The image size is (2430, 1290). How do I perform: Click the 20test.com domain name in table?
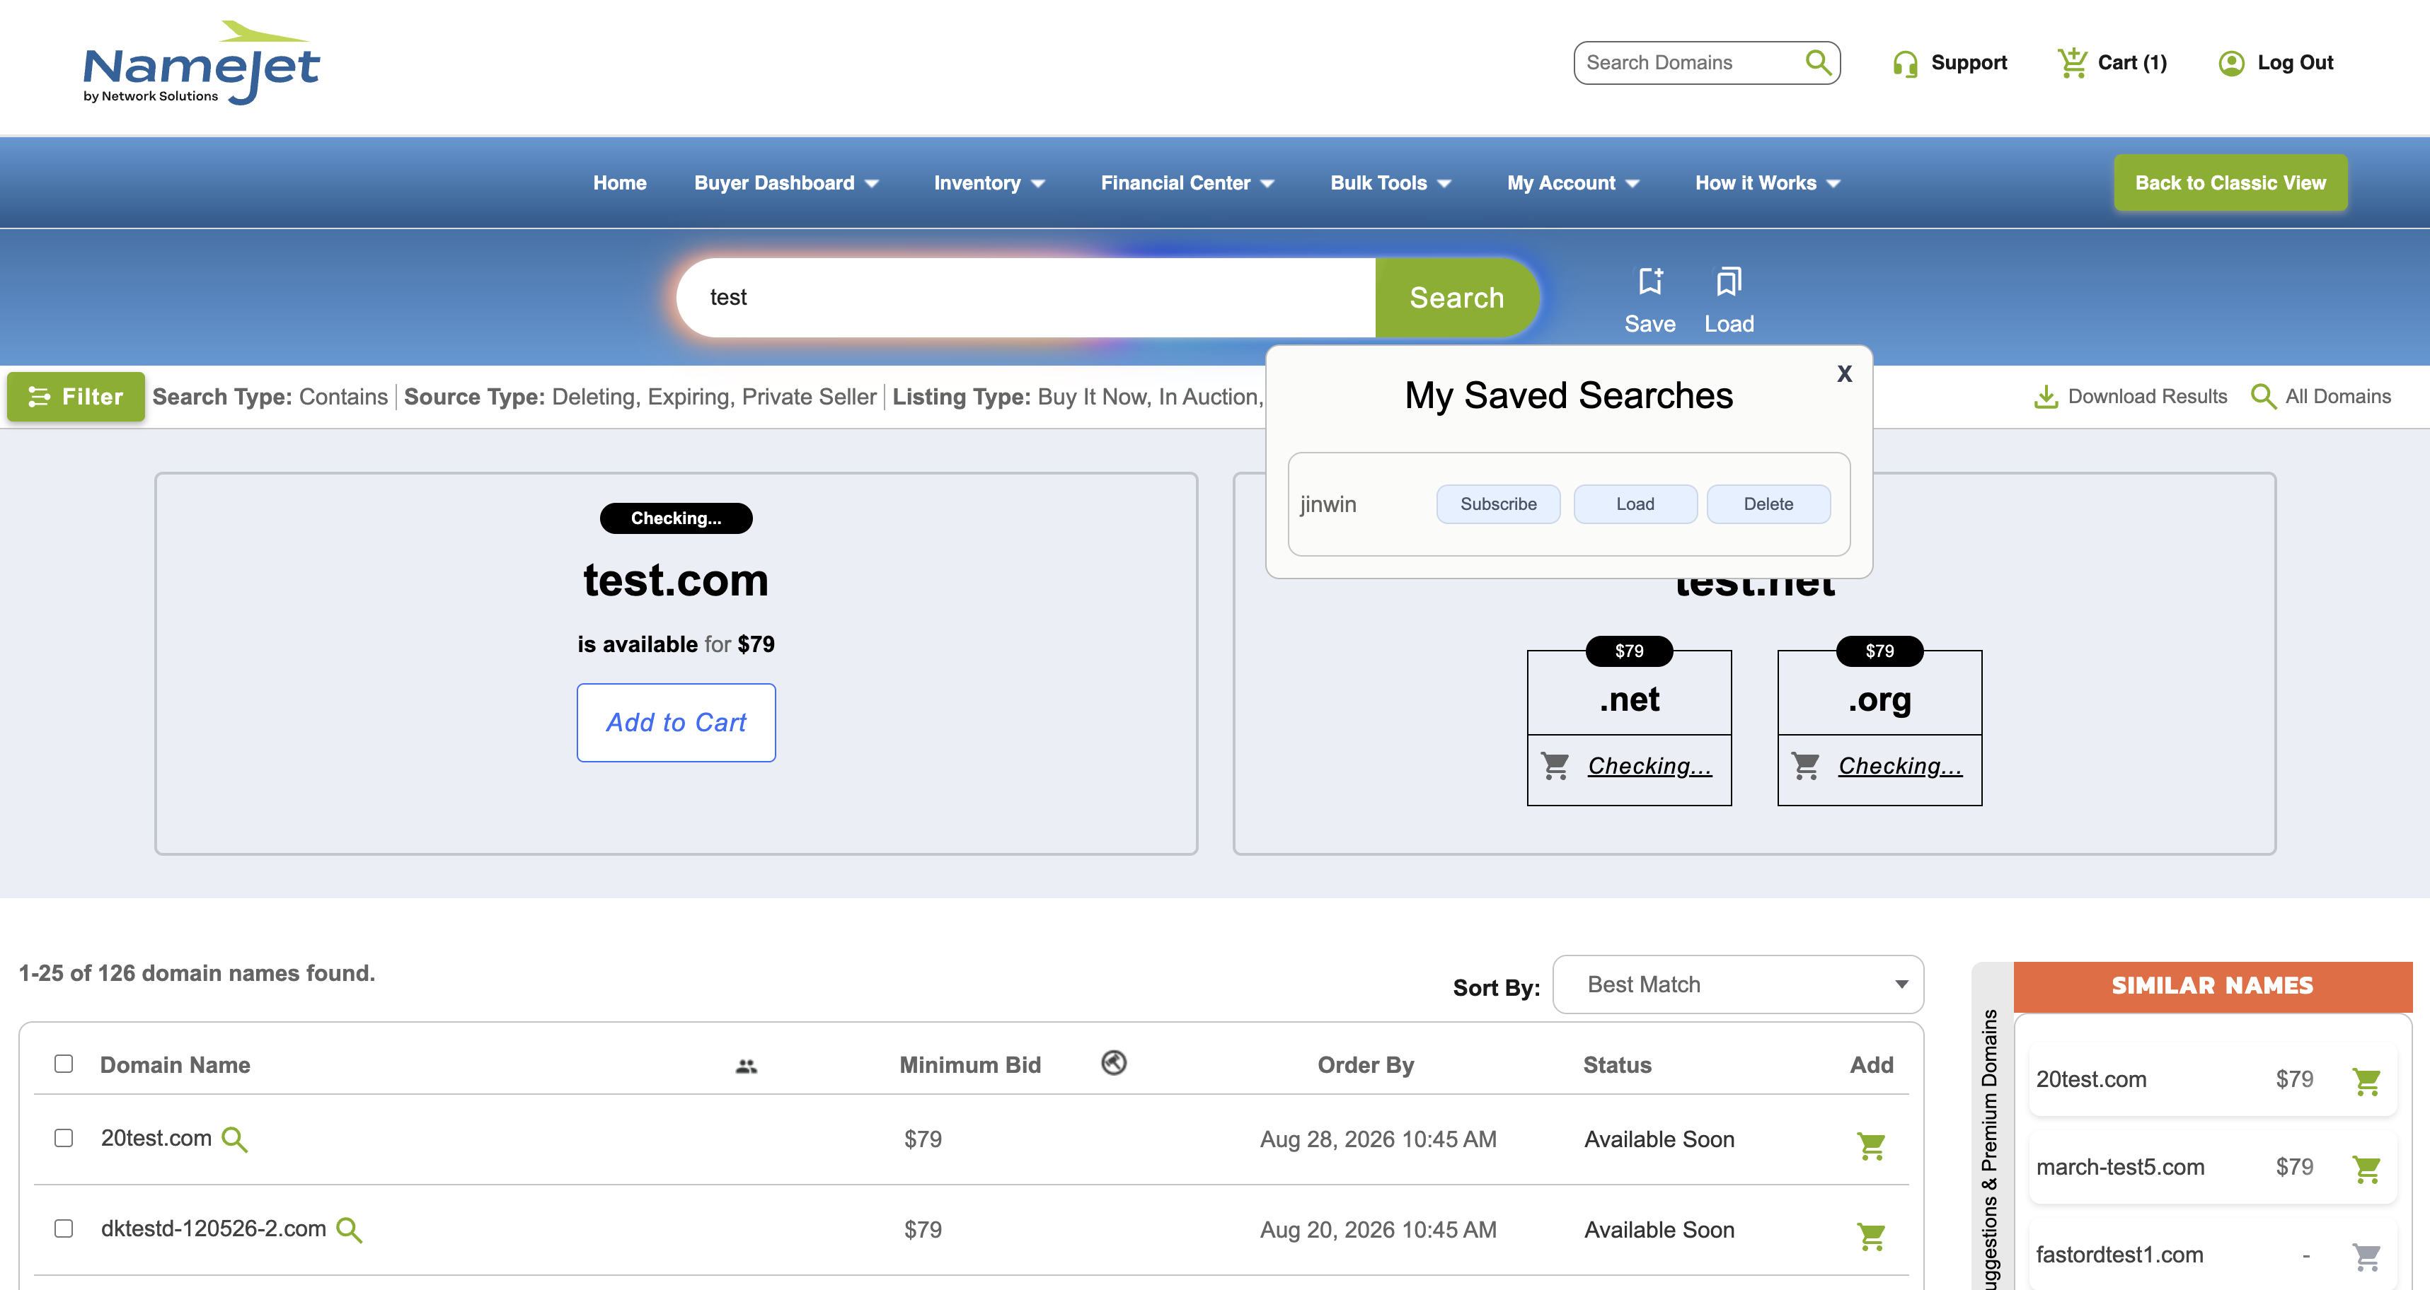point(156,1139)
